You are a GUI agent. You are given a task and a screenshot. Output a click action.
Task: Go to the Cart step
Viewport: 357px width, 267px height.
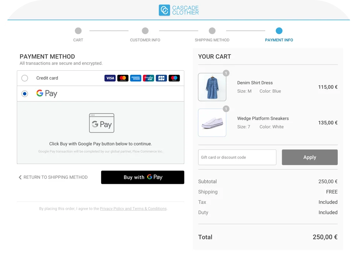pyautogui.click(x=78, y=31)
